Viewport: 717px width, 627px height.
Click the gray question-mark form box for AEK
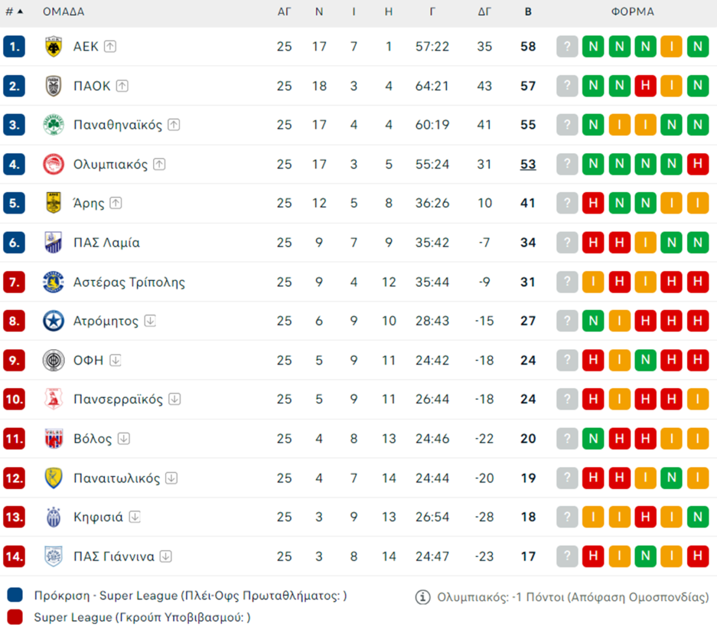[567, 47]
